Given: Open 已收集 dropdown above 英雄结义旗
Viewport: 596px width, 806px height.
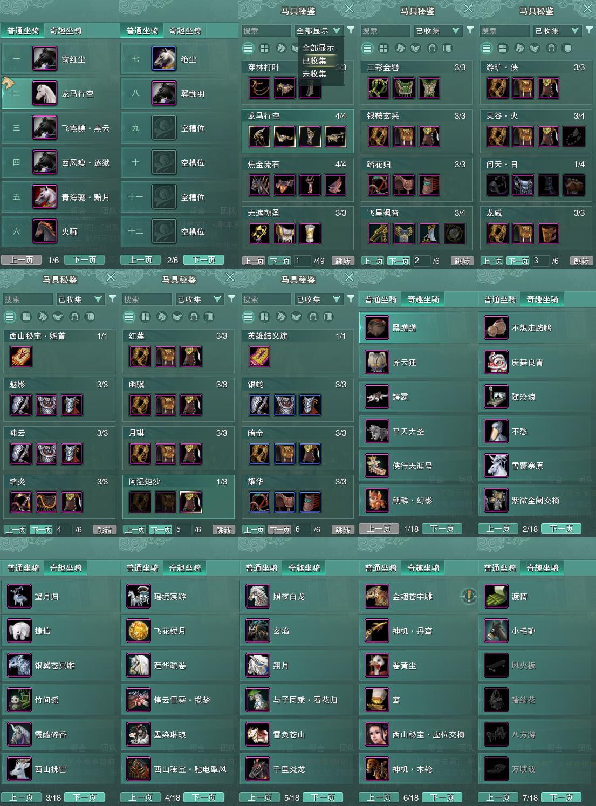Looking at the screenshot, I should point(319,299).
